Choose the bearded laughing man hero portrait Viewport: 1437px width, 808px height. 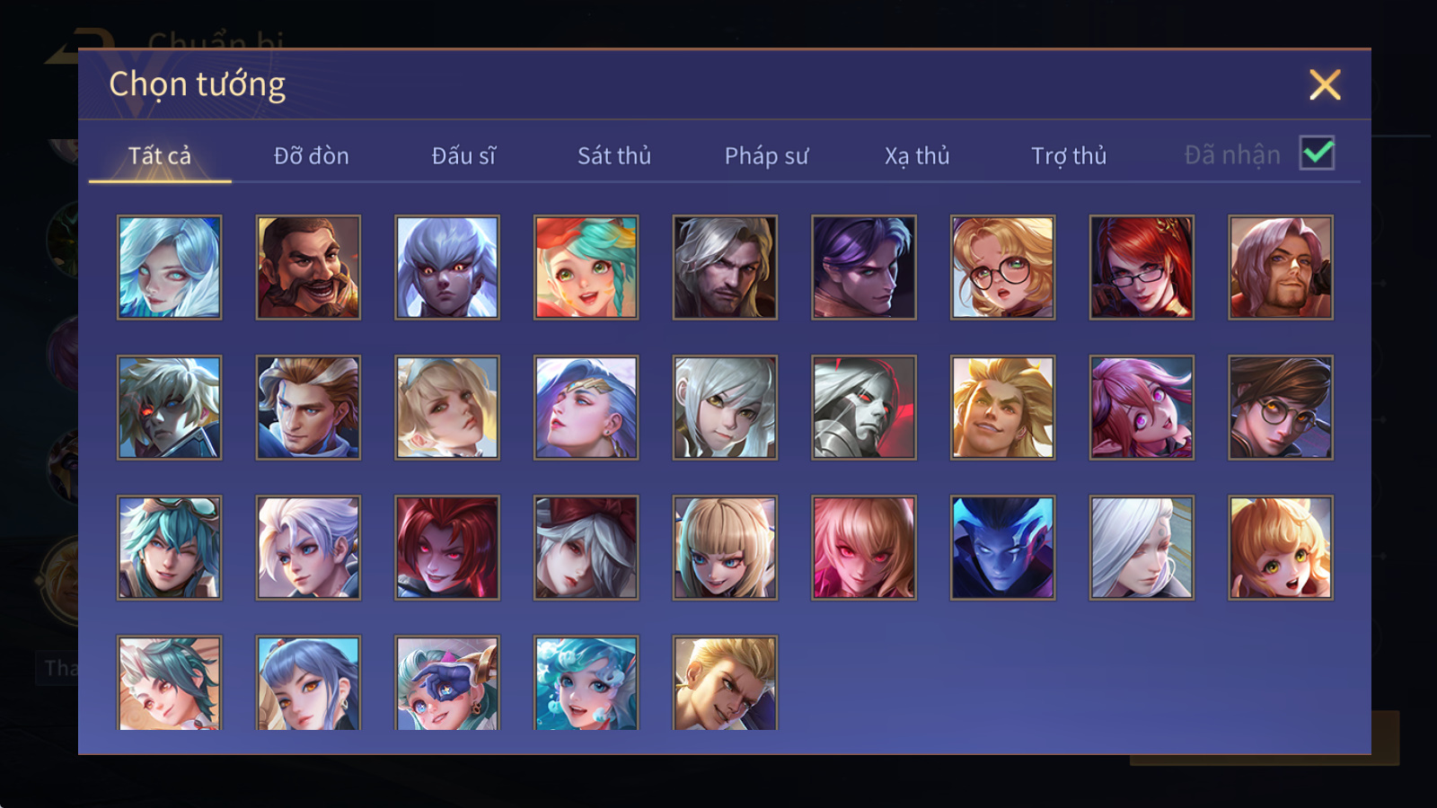pos(308,268)
